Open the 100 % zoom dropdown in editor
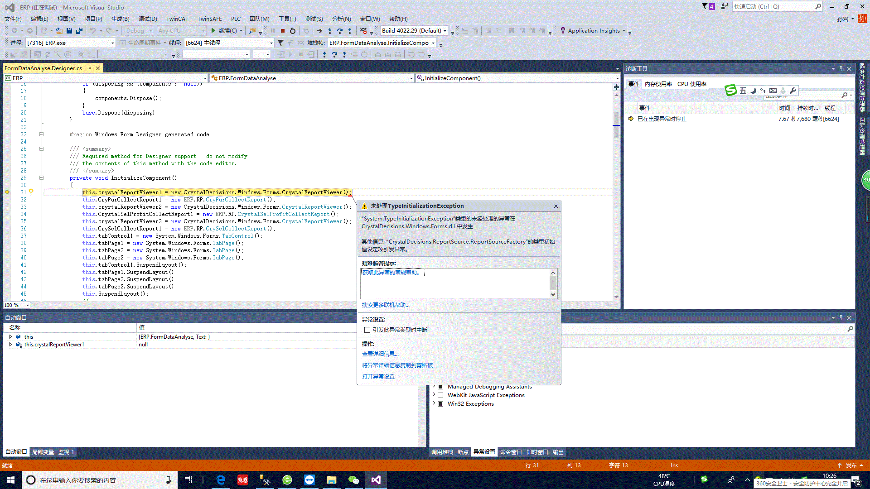The height and width of the screenshot is (489, 870). (17, 305)
